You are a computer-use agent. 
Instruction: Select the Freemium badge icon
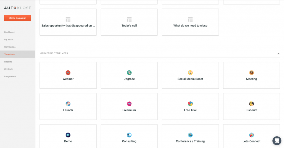[x=129, y=104]
